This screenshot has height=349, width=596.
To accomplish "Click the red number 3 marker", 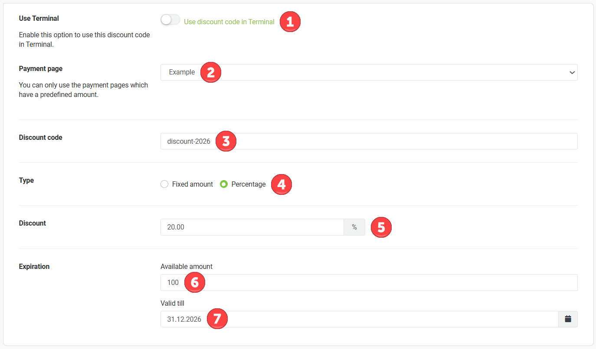I will point(226,141).
